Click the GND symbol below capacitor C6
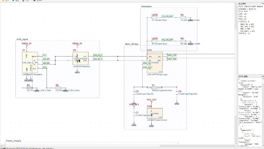This screenshot has height=149, width=264. [x=177, y=103]
